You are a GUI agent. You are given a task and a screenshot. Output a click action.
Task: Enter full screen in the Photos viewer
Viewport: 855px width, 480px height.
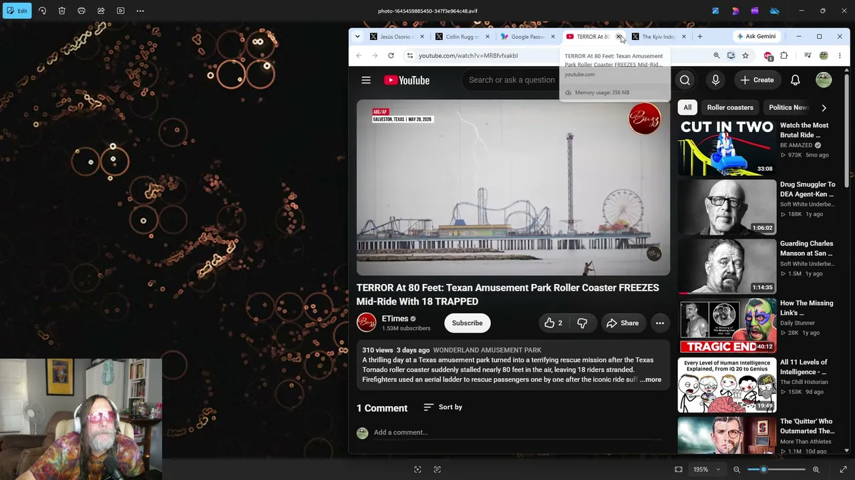(x=843, y=469)
